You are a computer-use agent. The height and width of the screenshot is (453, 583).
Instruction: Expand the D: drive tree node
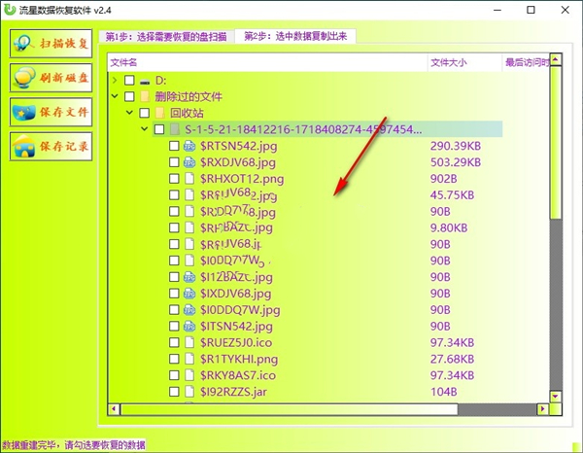(x=115, y=81)
